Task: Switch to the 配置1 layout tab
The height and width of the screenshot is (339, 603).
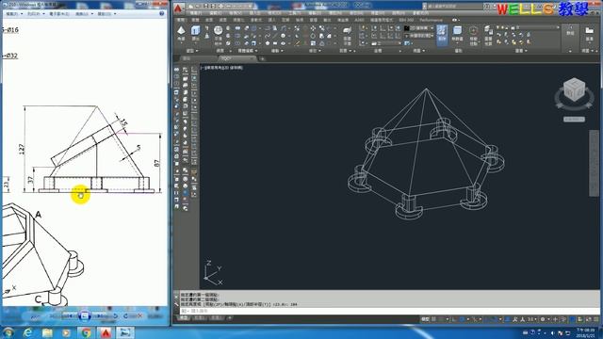Action: coord(199,318)
